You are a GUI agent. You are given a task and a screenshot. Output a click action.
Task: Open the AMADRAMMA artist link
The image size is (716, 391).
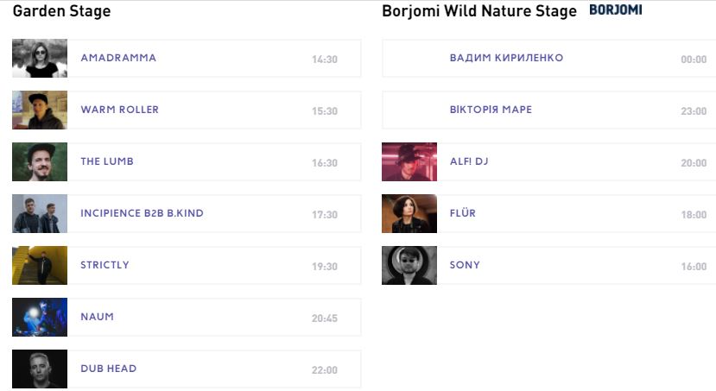pyautogui.click(x=118, y=58)
